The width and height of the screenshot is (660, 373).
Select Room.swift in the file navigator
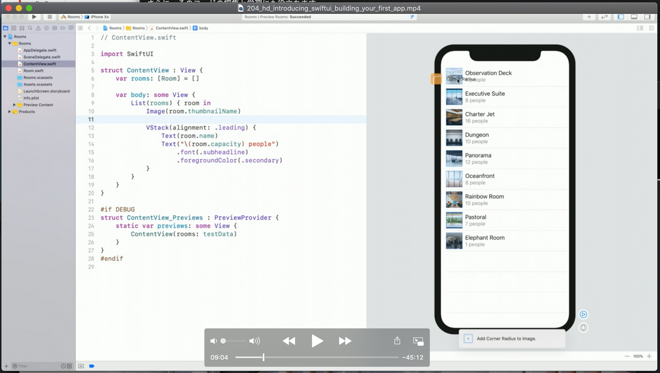point(33,71)
